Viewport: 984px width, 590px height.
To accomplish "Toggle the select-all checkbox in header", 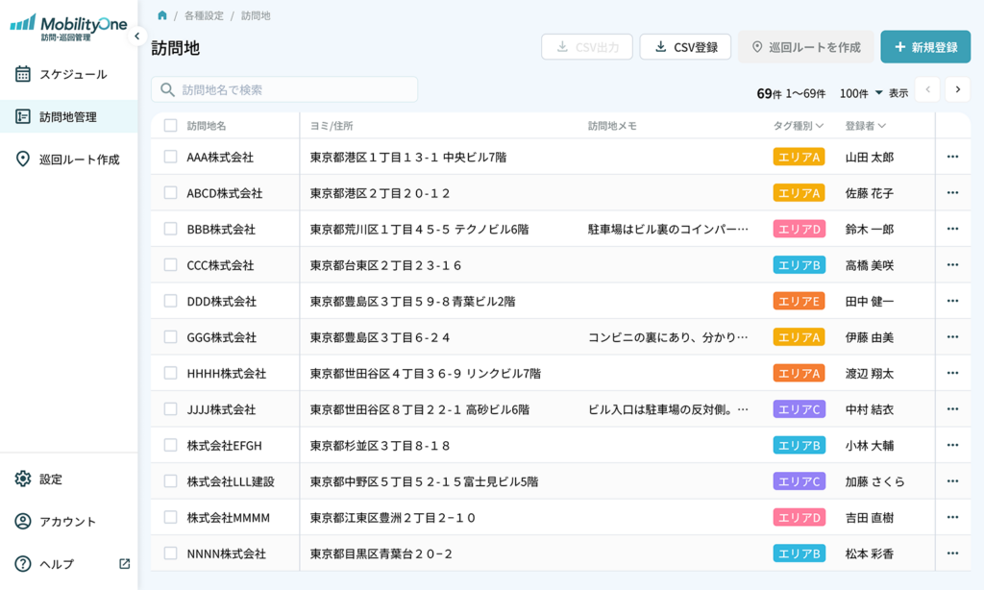I will point(170,126).
